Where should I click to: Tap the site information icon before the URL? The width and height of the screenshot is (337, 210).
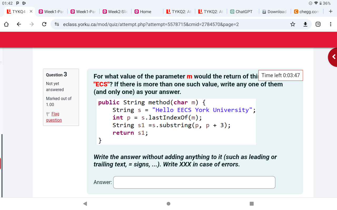pos(56,24)
